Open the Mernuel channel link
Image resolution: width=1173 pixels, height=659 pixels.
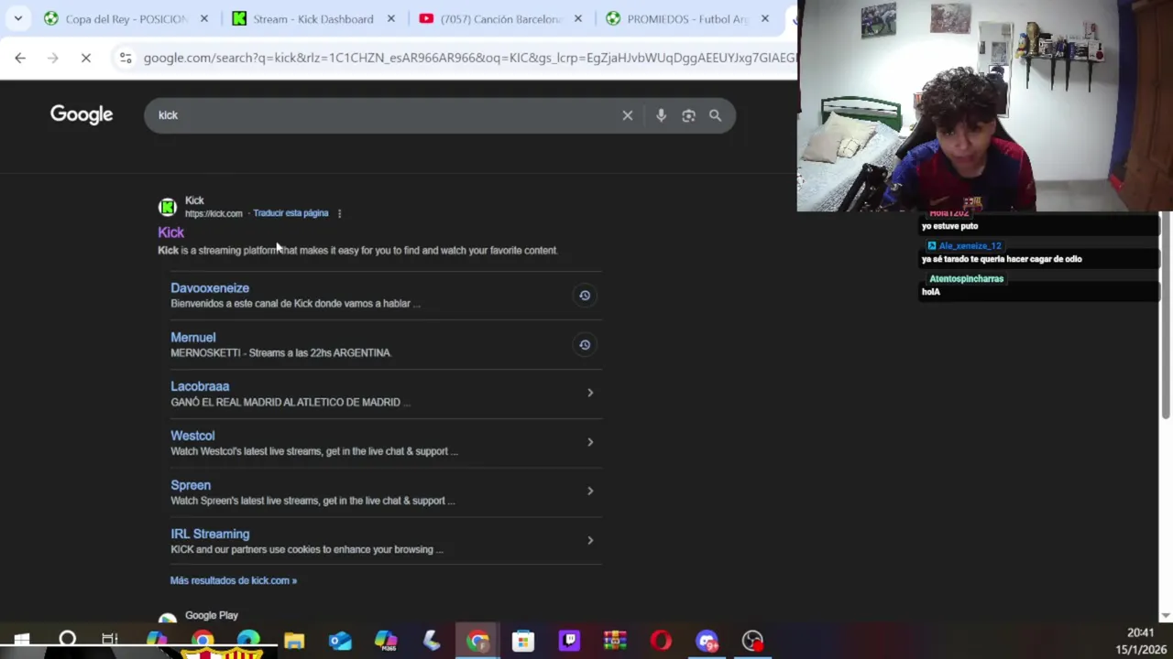click(x=192, y=338)
